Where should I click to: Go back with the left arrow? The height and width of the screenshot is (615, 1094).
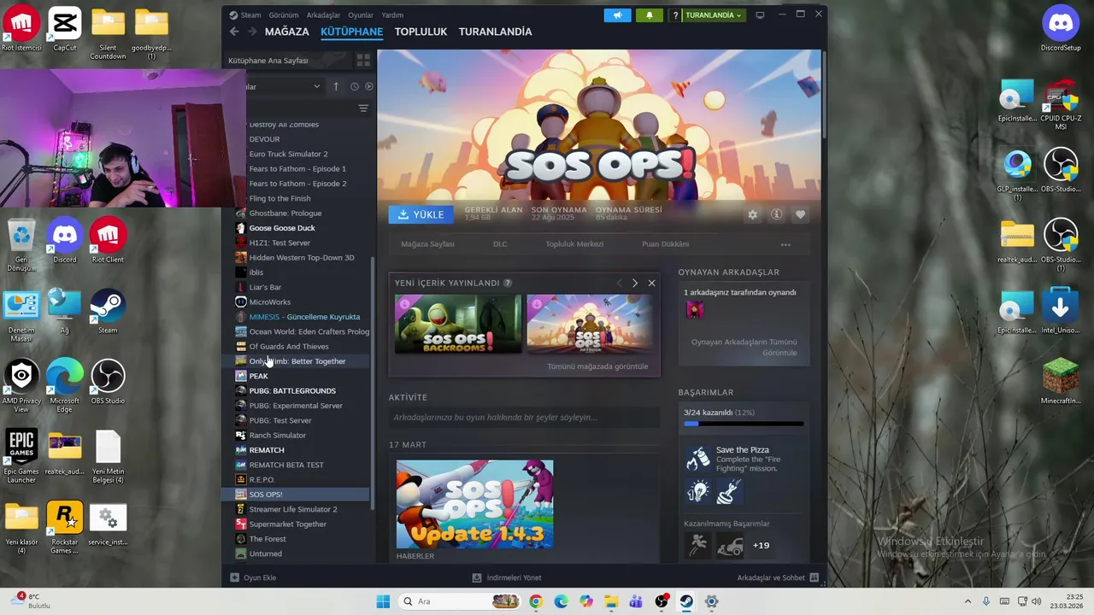[x=234, y=32]
